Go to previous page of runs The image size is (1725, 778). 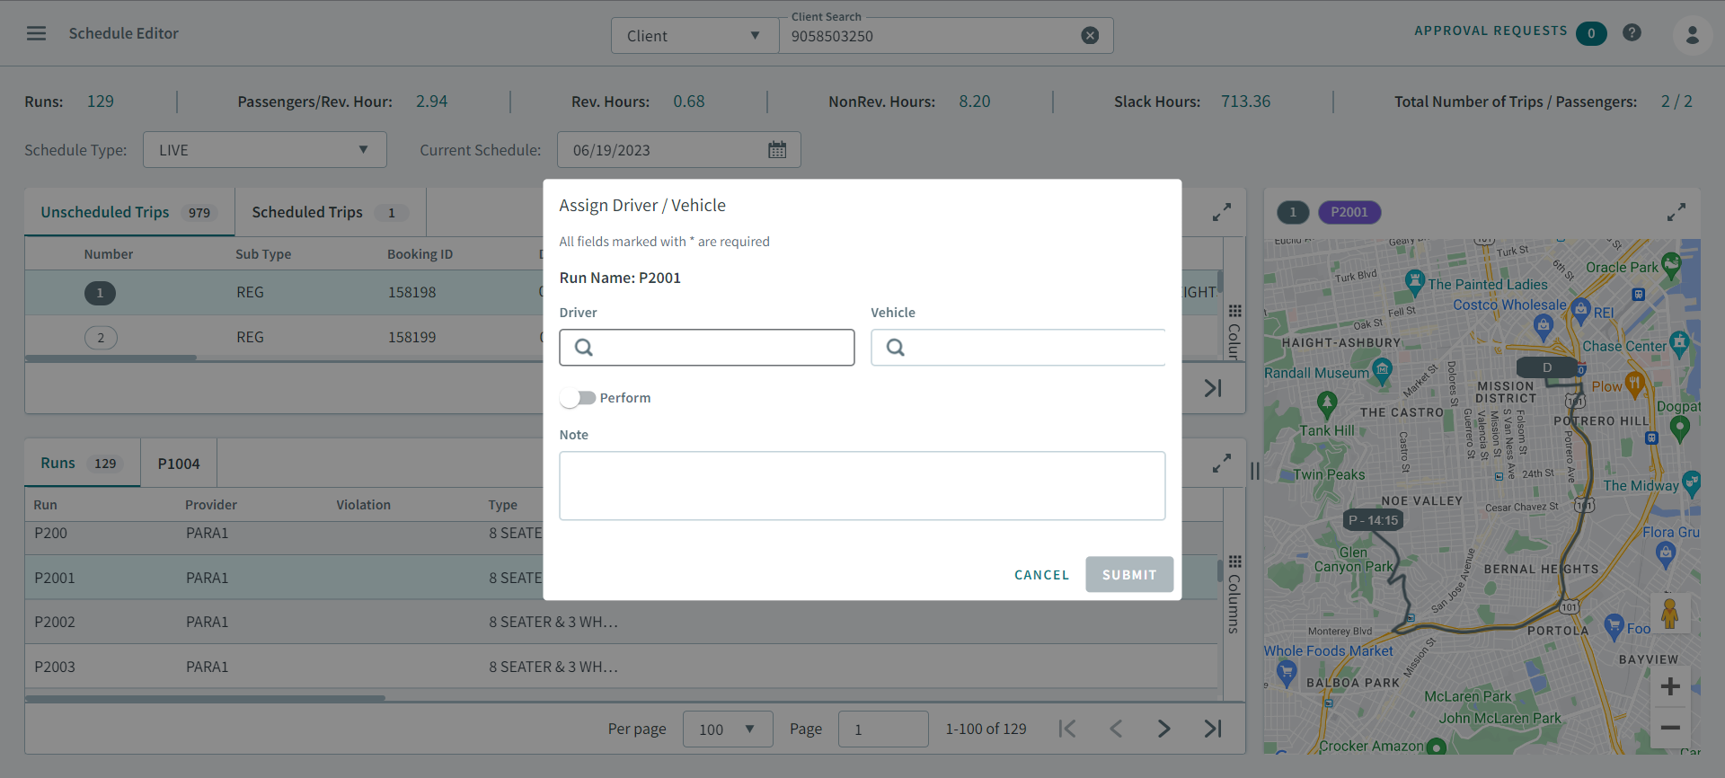click(x=1116, y=729)
